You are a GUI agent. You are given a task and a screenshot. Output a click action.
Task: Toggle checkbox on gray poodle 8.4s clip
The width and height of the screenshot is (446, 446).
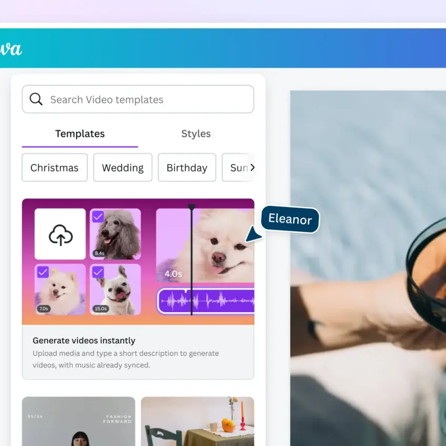(98, 217)
